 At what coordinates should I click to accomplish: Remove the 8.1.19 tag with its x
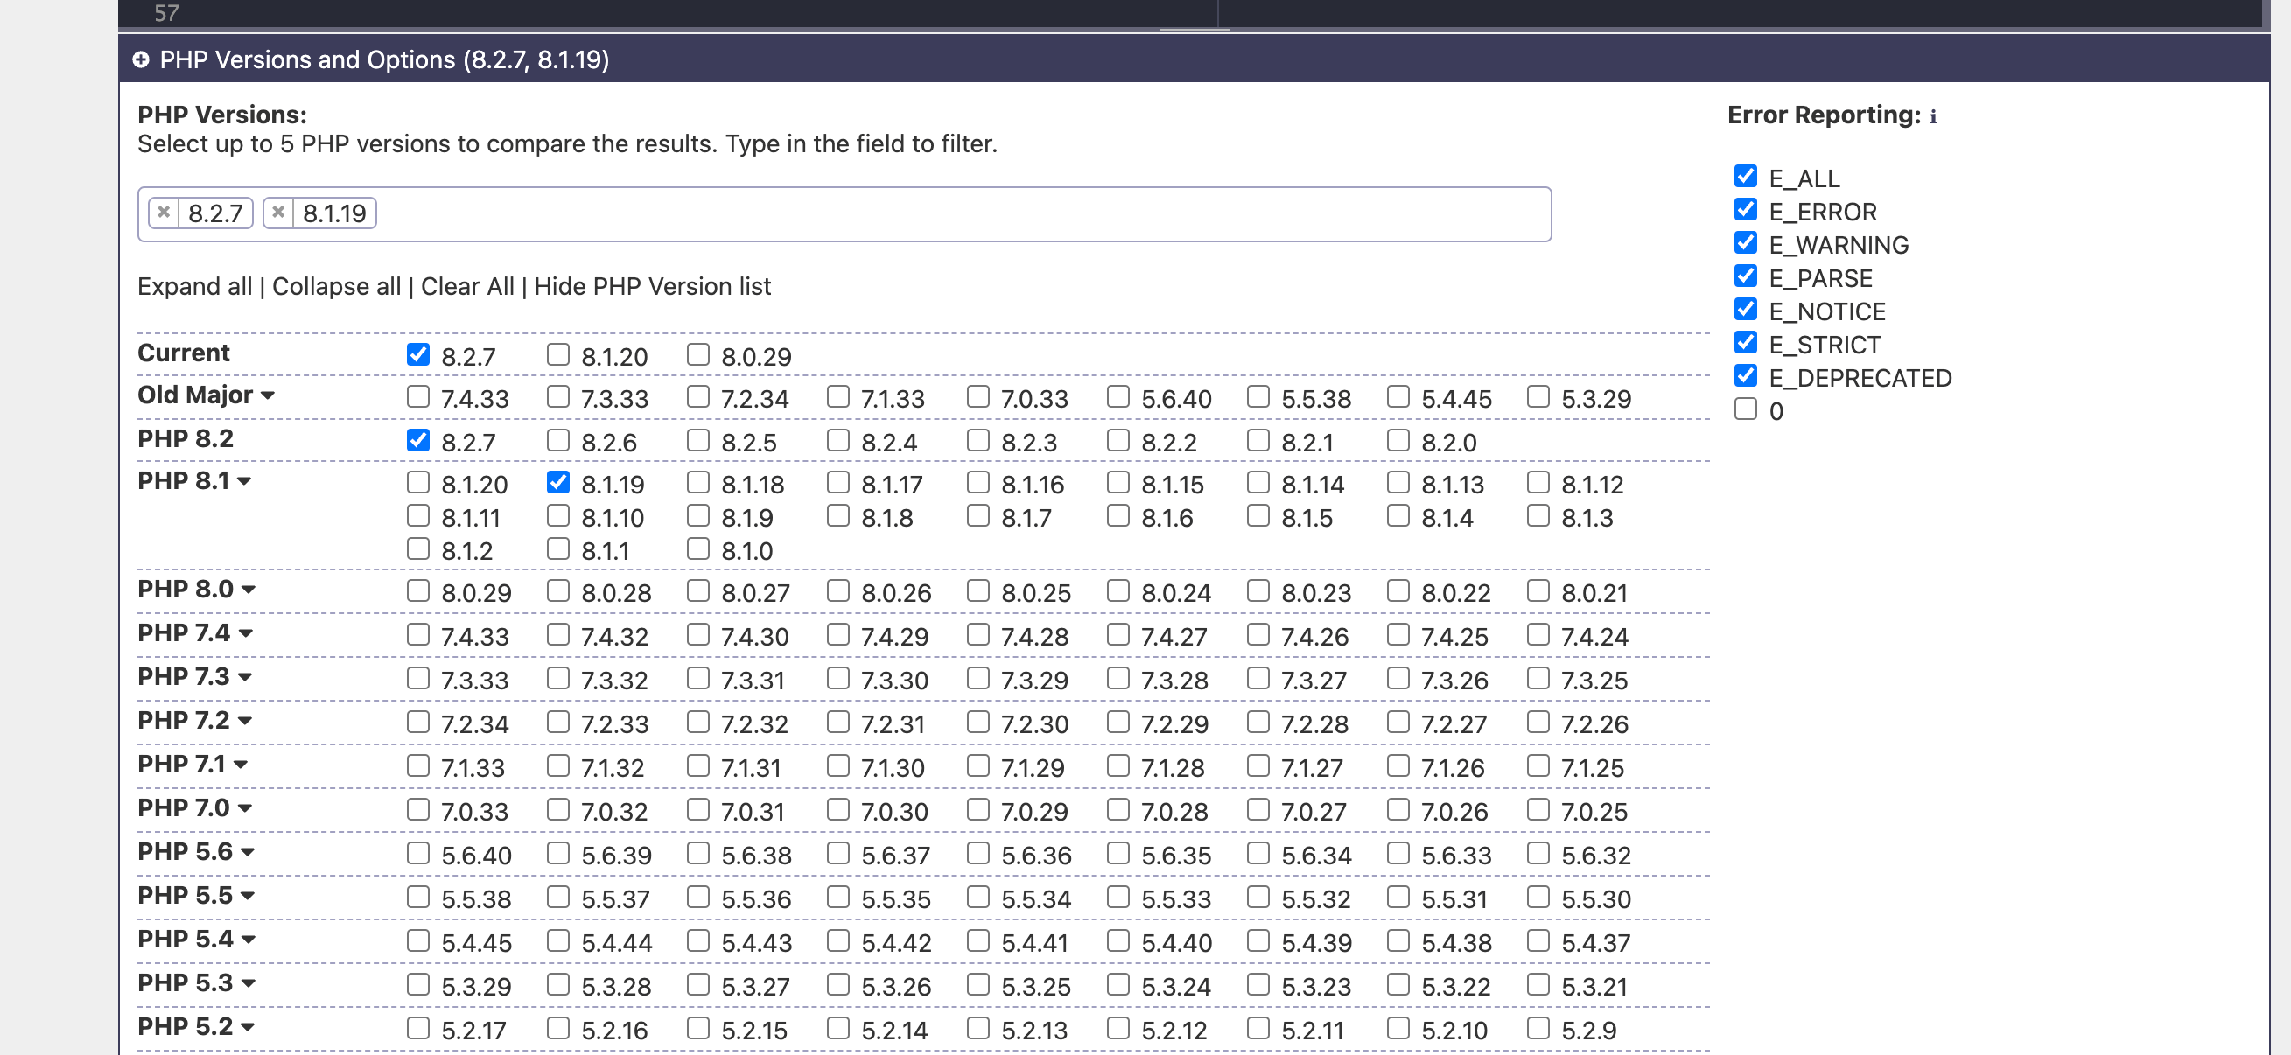(x=278, y=213)
